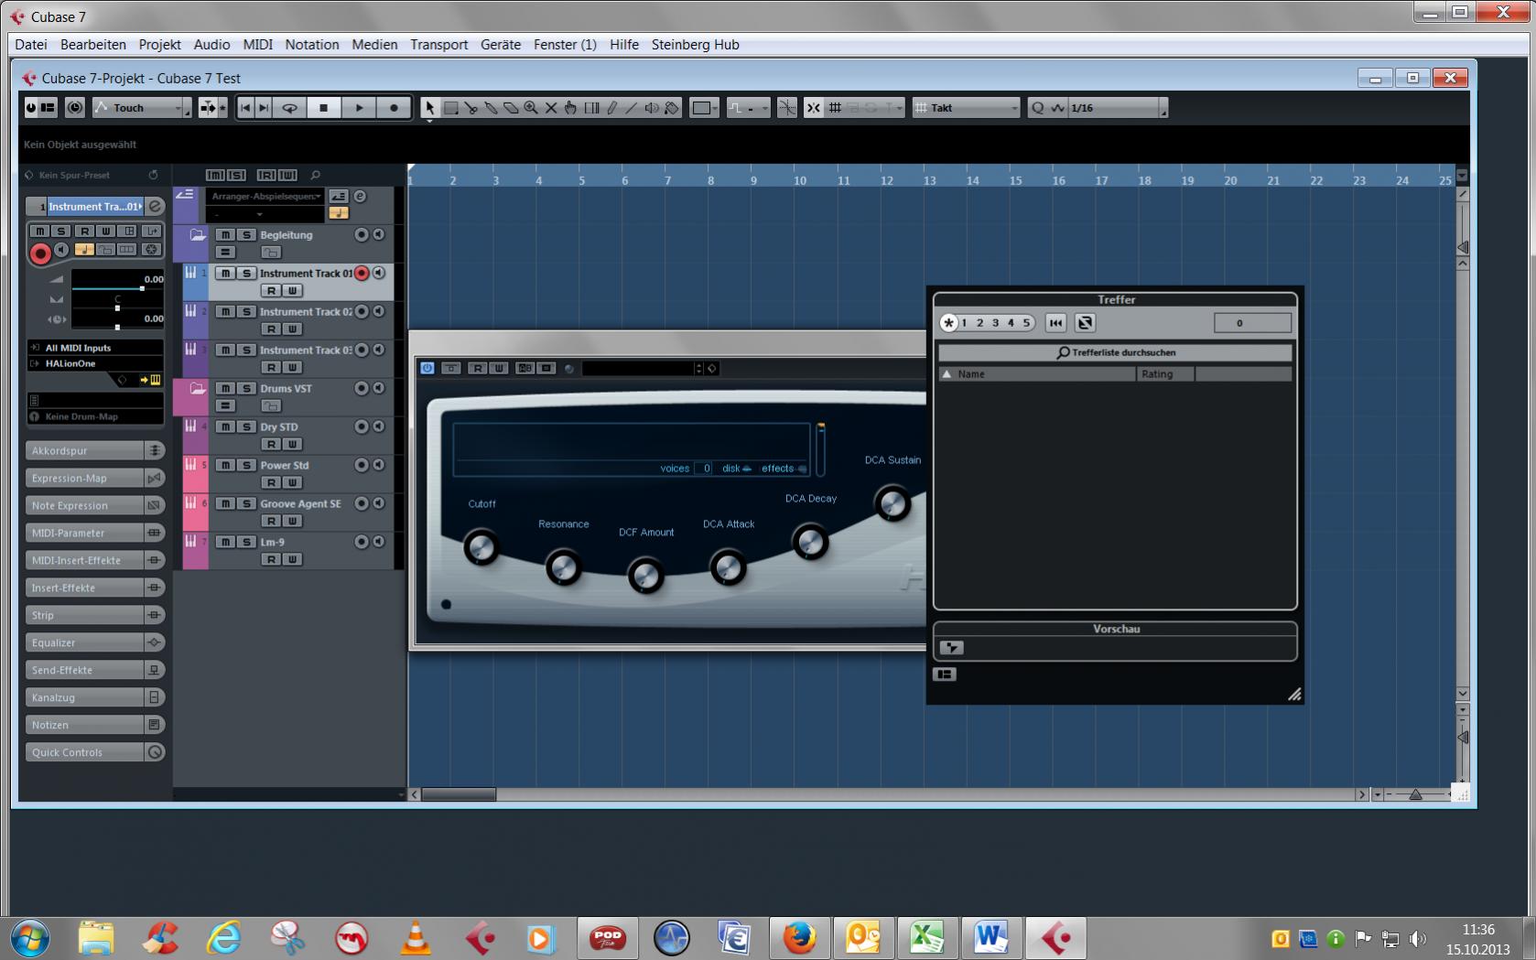Expand the Equalizer inspector section
Viewport: 1536px width, 960px height.
[x=94, y=642]
